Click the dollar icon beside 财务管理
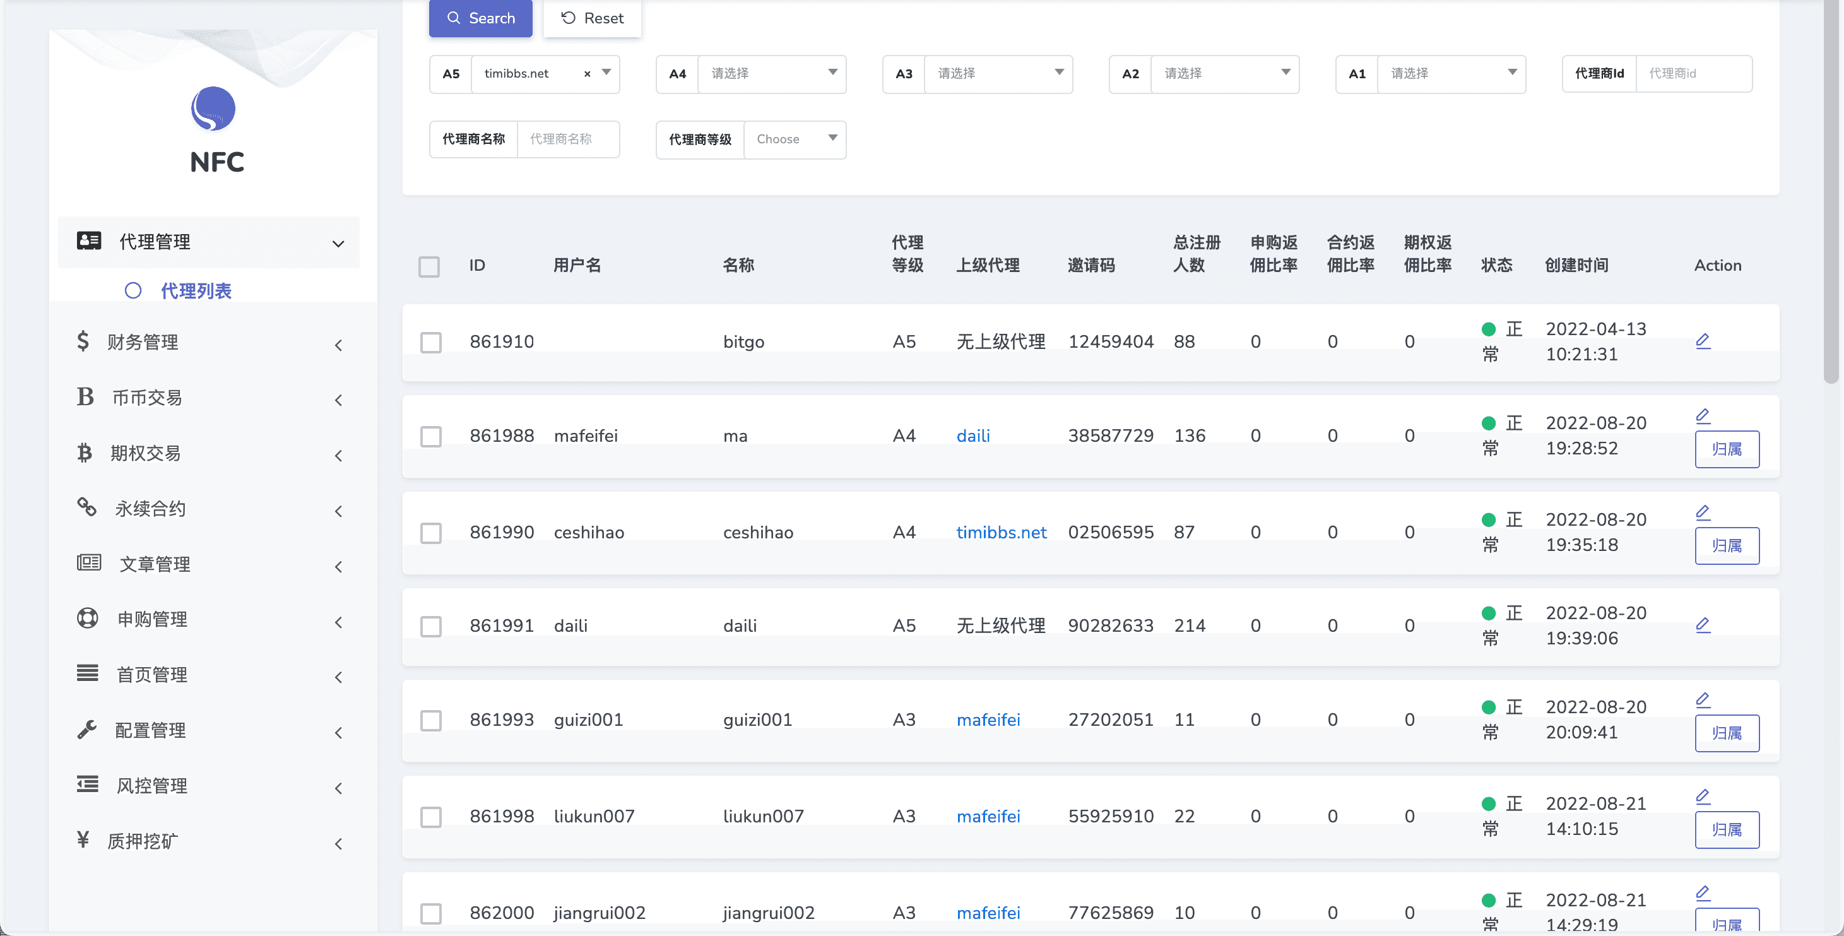Screen dimensions: 1844x936 83,341
